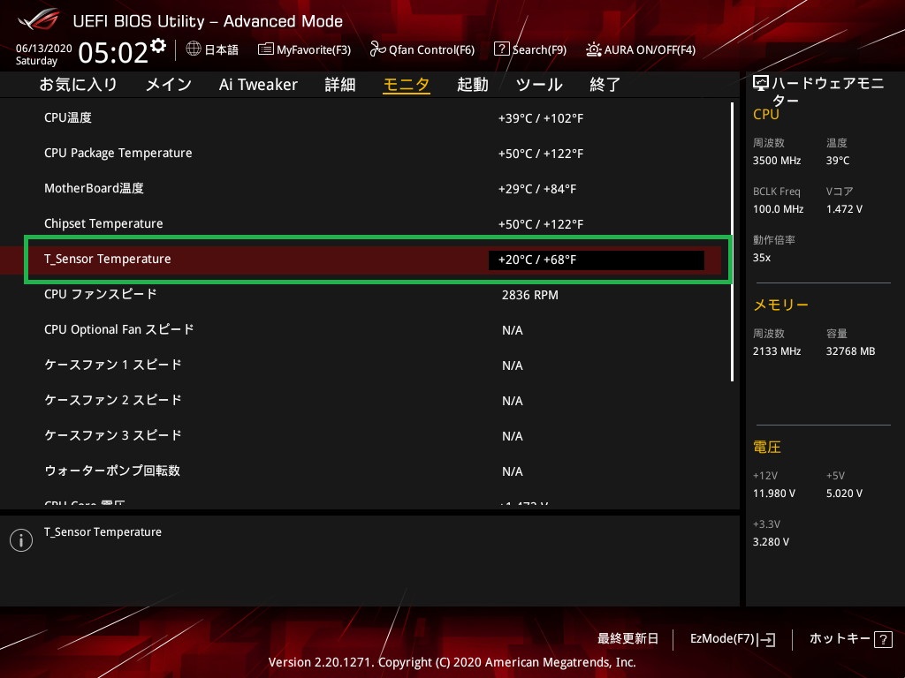Click the settings list vertical scrollbar

(x=732, y=242)
